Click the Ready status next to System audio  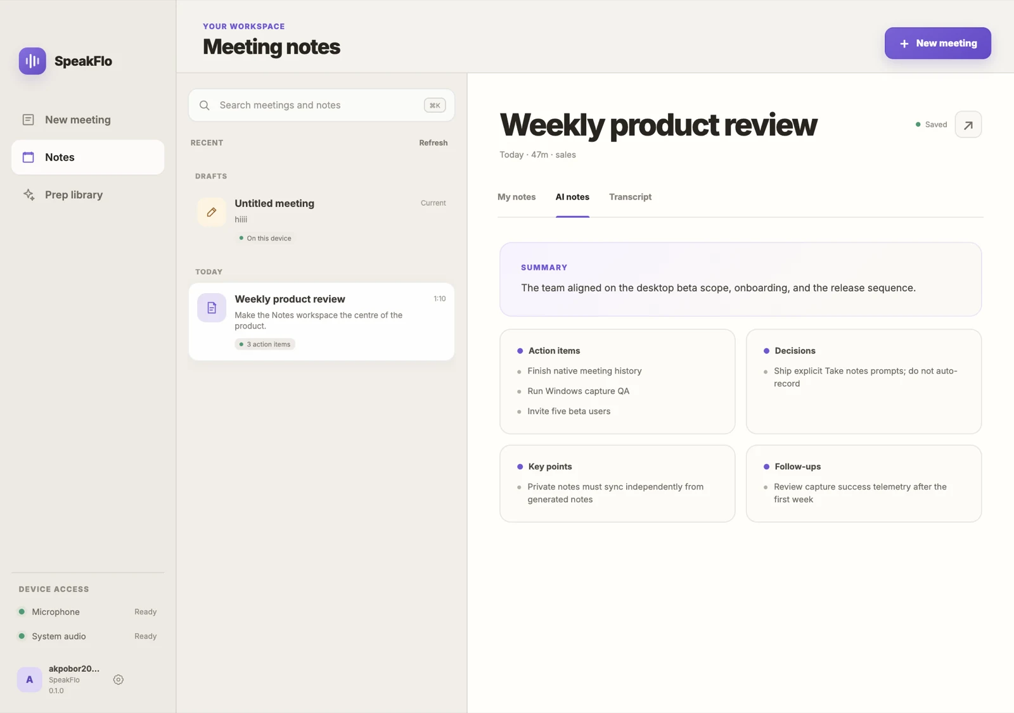tap(145, 636)
